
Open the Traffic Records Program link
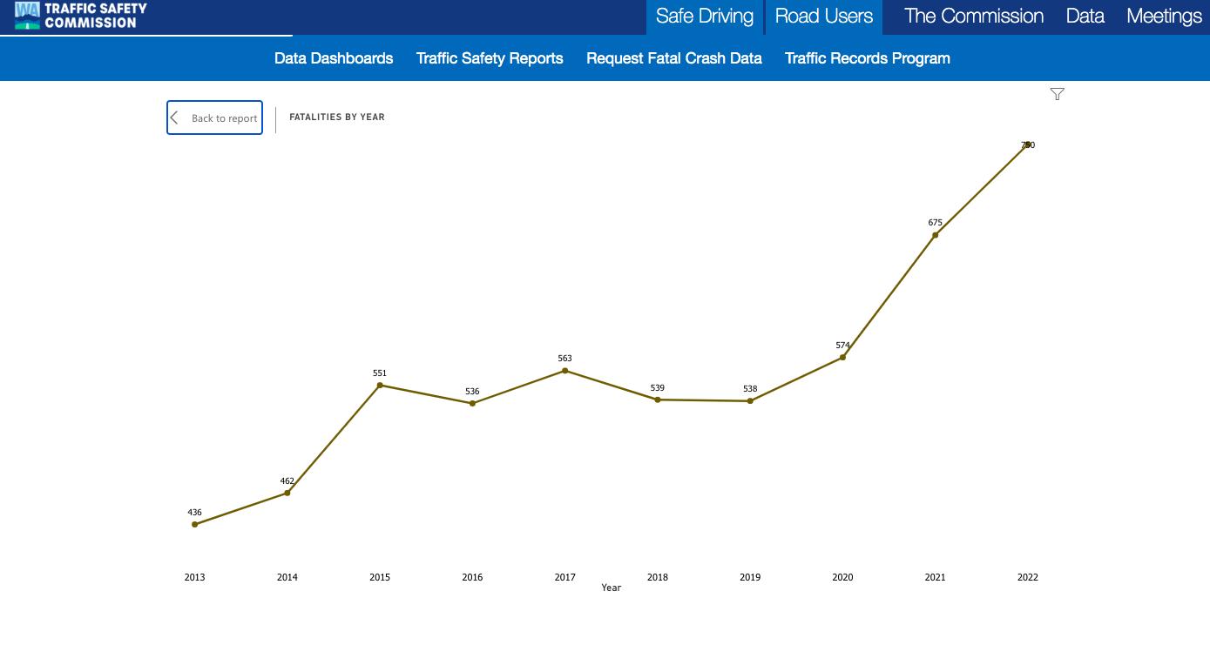[x=867, y=58]
